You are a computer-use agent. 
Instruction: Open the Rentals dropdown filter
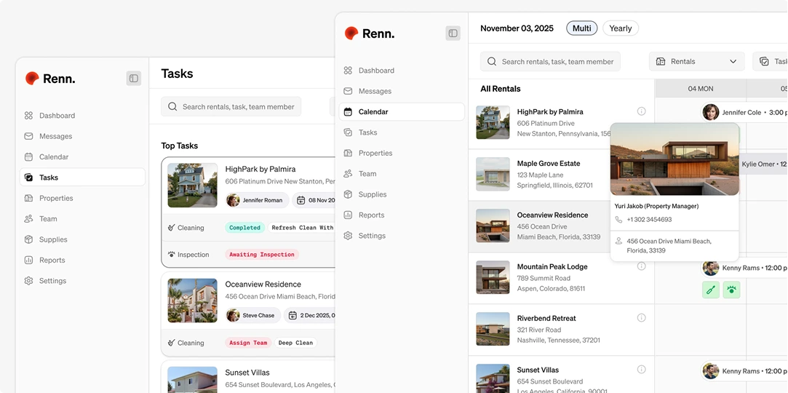(696, 62)
